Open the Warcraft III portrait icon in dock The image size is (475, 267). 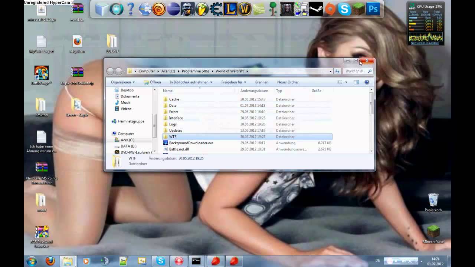287,9
